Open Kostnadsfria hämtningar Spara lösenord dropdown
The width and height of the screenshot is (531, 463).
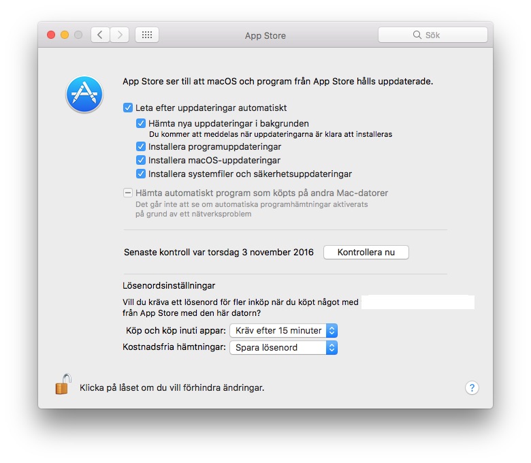tap(283, 347)
